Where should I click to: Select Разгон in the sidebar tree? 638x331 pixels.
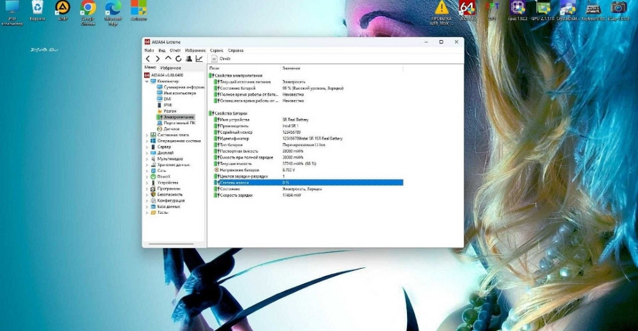click(x=170, y=111)
